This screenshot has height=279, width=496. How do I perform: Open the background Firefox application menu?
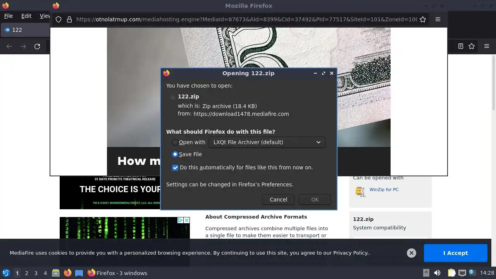point(487,46)
